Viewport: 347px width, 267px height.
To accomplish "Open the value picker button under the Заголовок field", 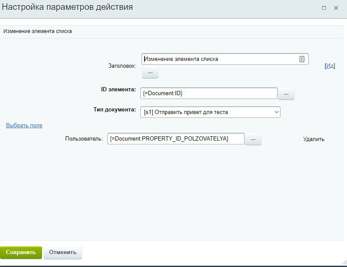I will (x=150, y=72).
